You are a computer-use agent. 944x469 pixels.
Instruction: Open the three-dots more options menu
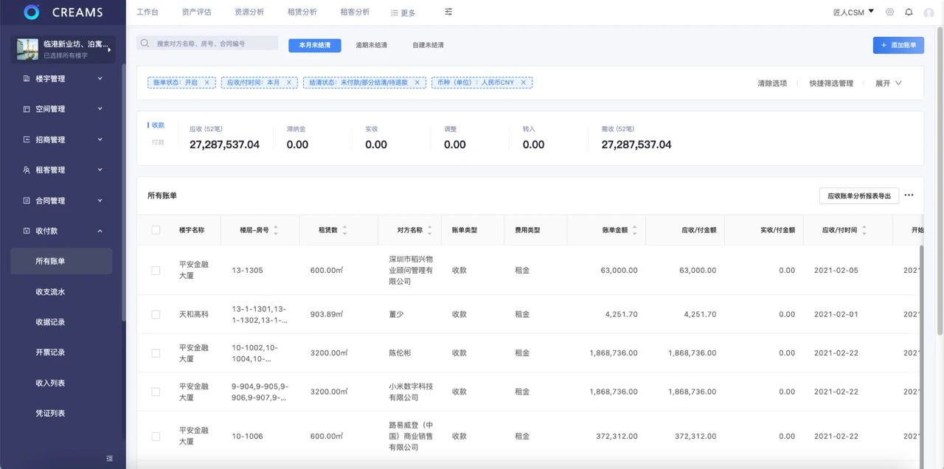pyautogui.click(x=909, y=195)
